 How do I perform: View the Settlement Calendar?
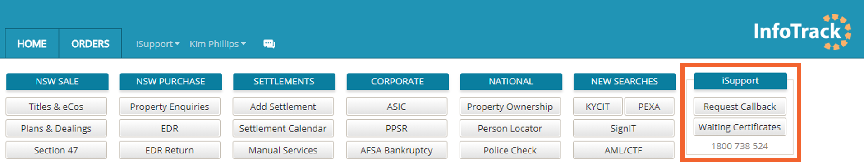pyautogui.click(x=283, y=128)
